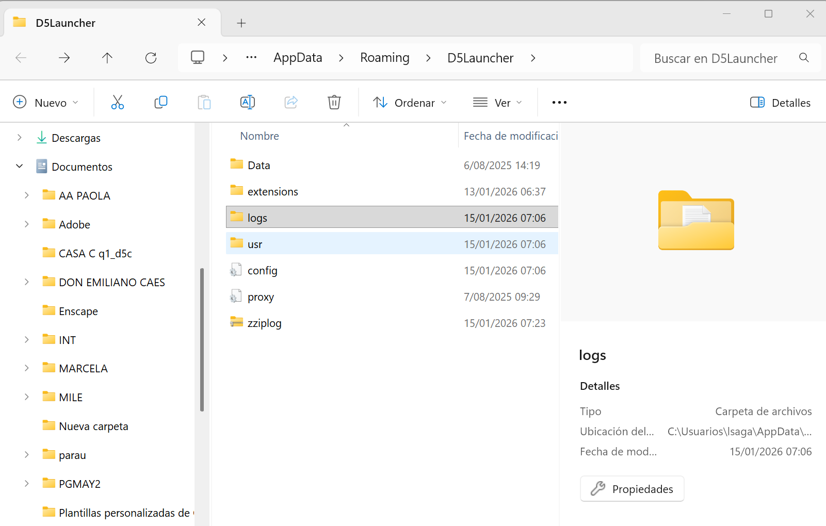Navigate to Roaming in breadcrumb

pyautogui.click(x=384, y=58)
